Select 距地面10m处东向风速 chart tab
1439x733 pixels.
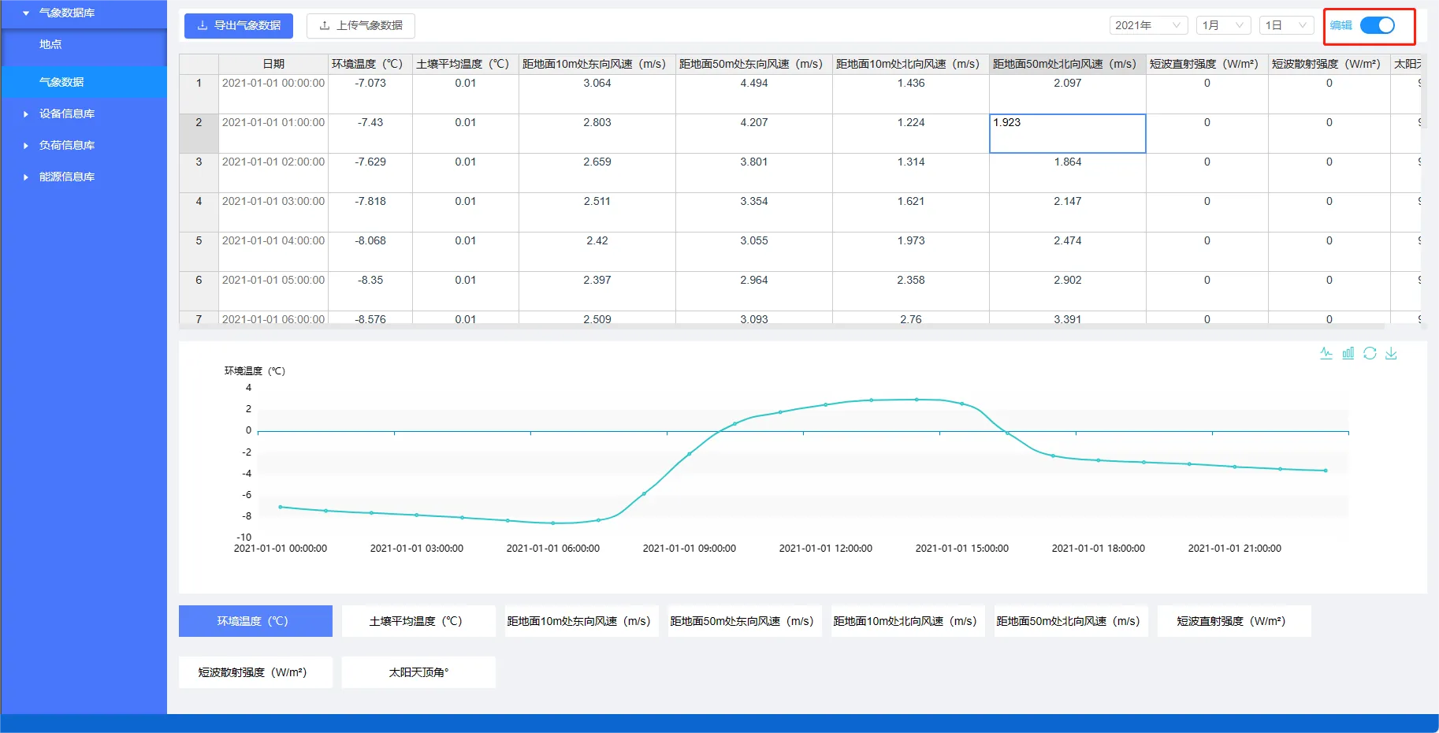pyautogui.click(x=582, y=621)
